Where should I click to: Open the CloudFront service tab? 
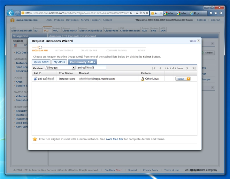pos(111,29)
